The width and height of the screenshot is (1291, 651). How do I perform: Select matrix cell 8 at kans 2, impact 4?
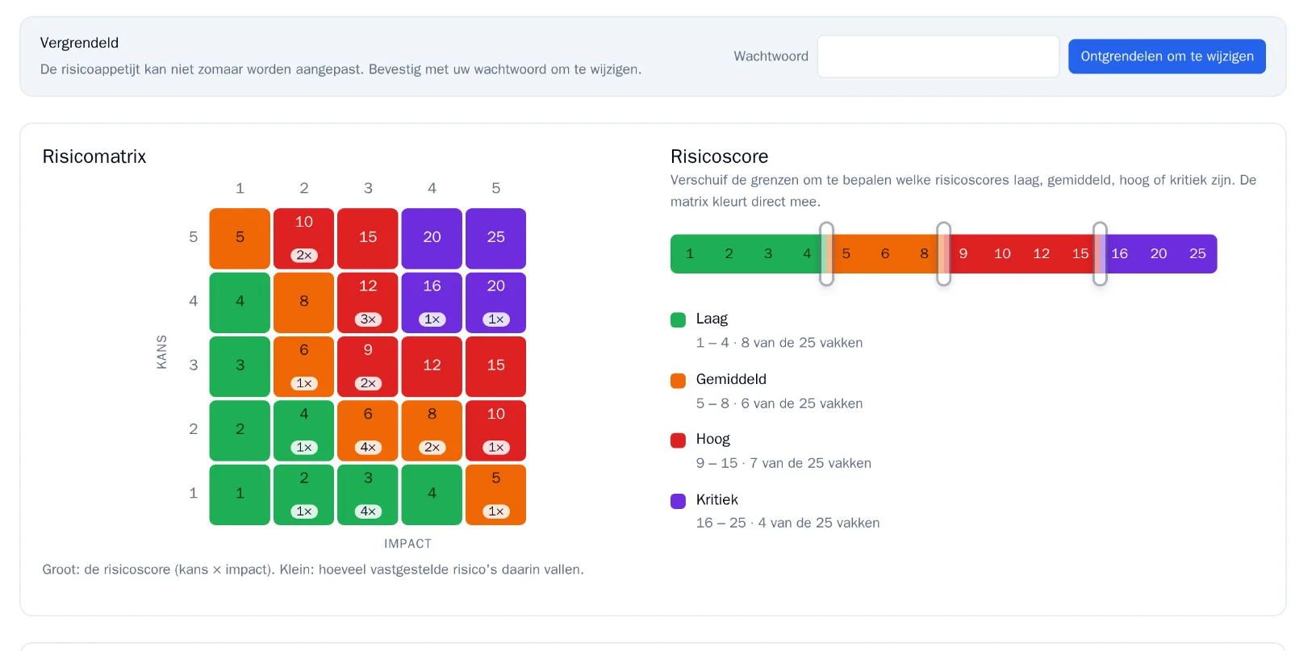432,430
